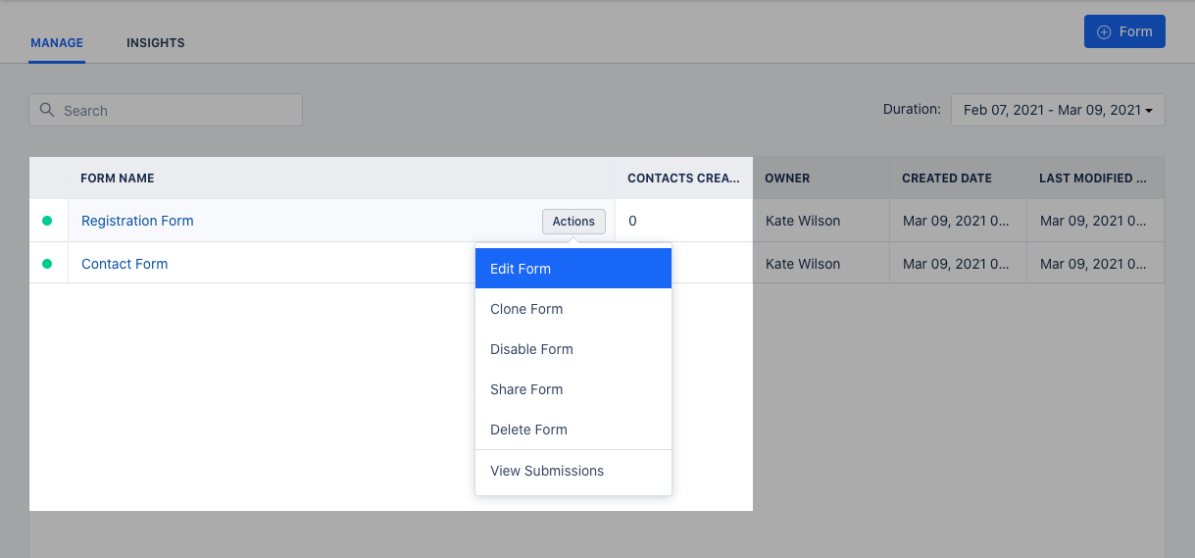Choose Delete Form from the menu
This screenshot has height=558, width=1195.
point(573,430)
